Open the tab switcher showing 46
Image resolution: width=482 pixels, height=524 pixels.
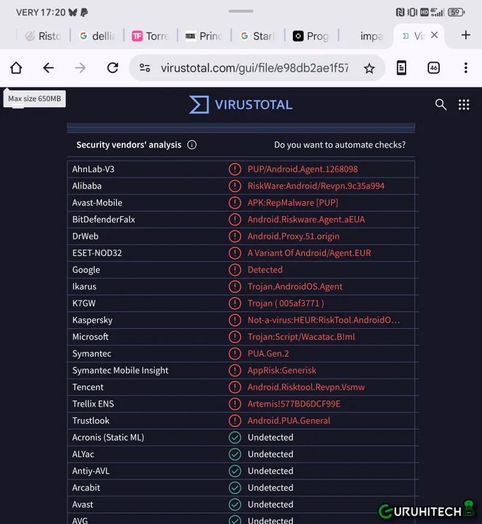433,68
